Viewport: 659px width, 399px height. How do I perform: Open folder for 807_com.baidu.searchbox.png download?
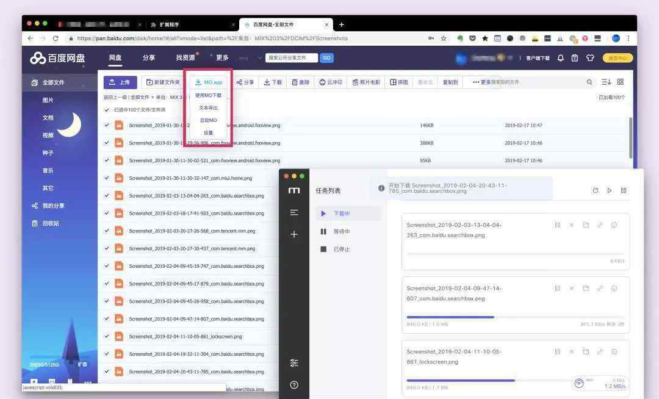(586, 289)
